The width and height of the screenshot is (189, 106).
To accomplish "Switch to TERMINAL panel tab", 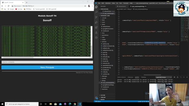I will (144, 77).
